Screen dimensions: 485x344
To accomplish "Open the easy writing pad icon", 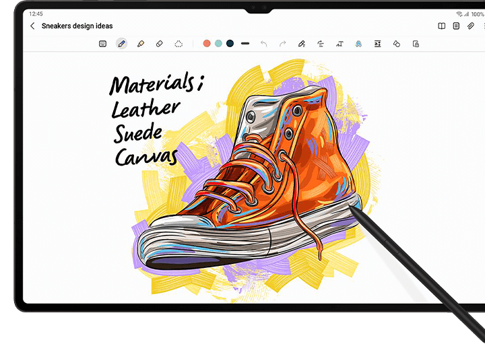I will point(378,44).
